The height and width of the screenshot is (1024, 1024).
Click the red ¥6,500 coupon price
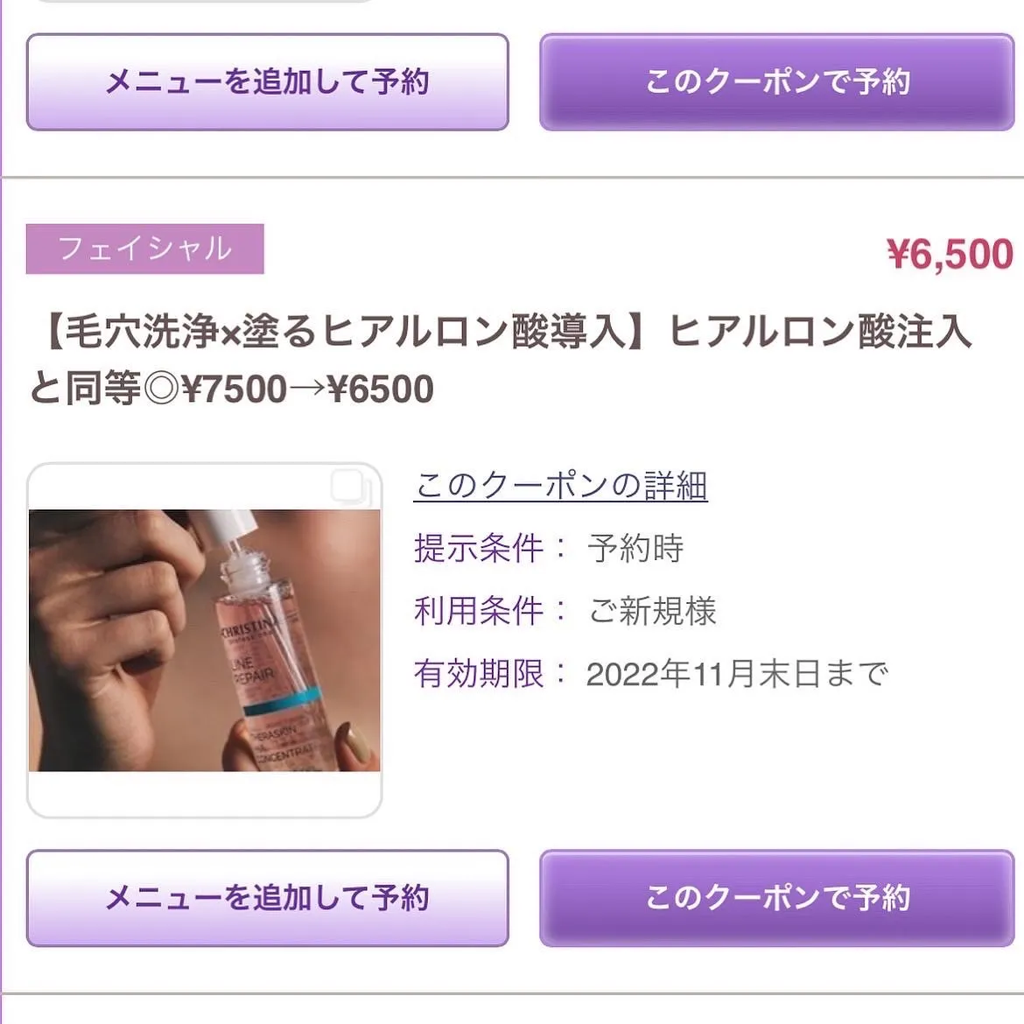950,255
